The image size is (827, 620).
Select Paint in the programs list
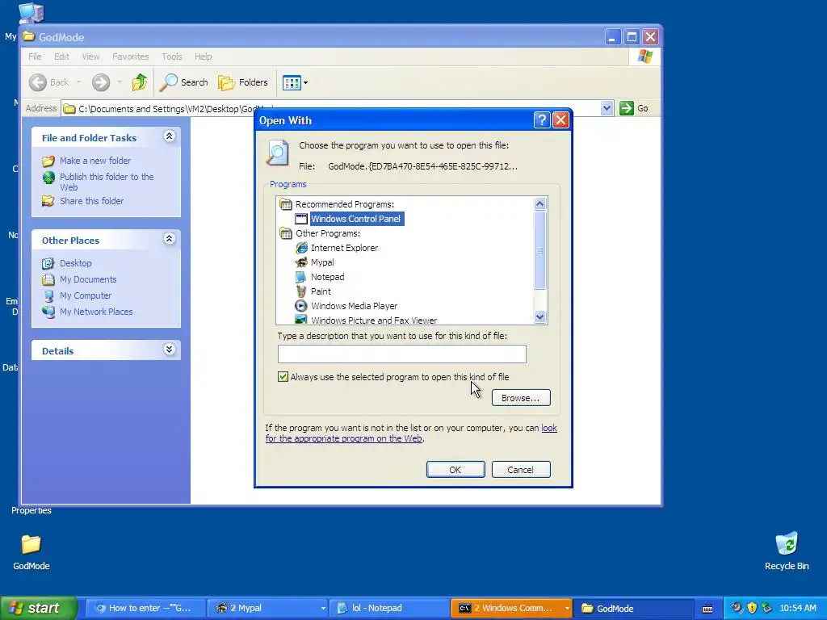[x=321, y=291]
